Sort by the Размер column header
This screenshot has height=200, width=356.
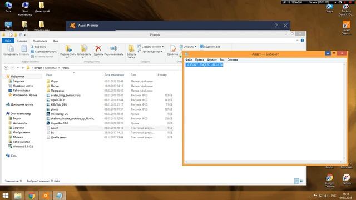coord(162,74)
